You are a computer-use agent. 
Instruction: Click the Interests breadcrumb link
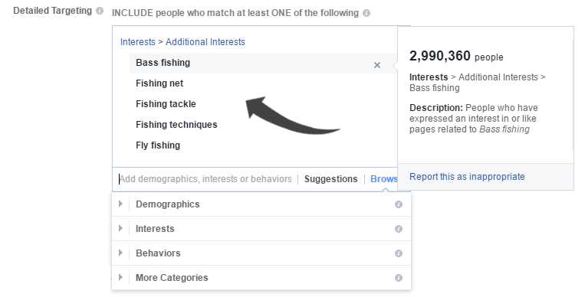point(138,42)
